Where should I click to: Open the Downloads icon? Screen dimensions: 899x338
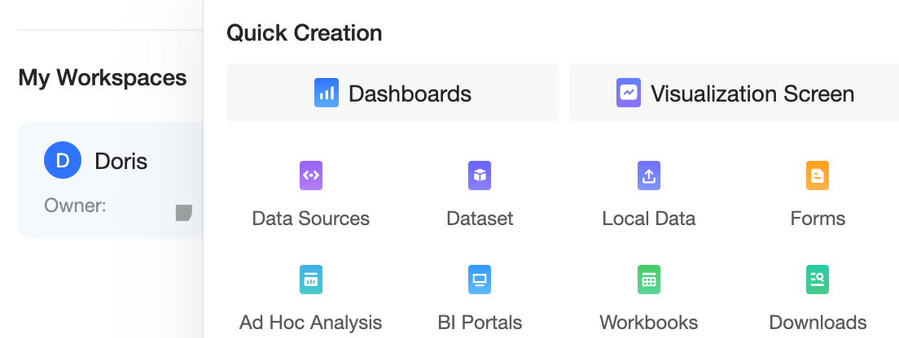point(818,279)
